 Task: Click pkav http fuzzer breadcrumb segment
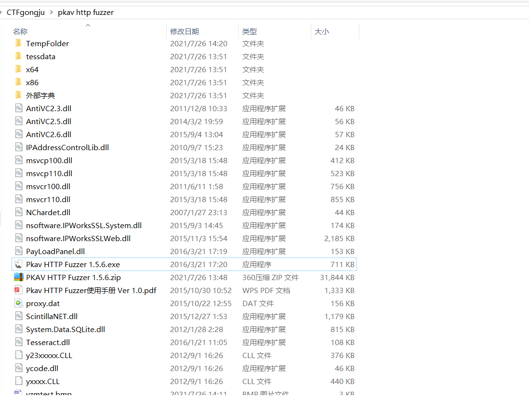(86, 12)
